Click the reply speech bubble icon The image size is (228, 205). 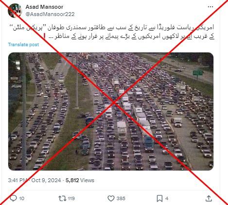13,198
